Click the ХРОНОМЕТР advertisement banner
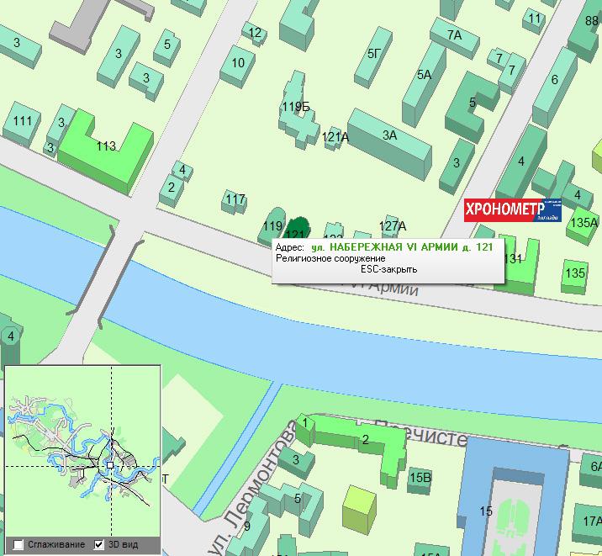Image resolution: width=602 pixels, height=556 pixels. point(513,210)
